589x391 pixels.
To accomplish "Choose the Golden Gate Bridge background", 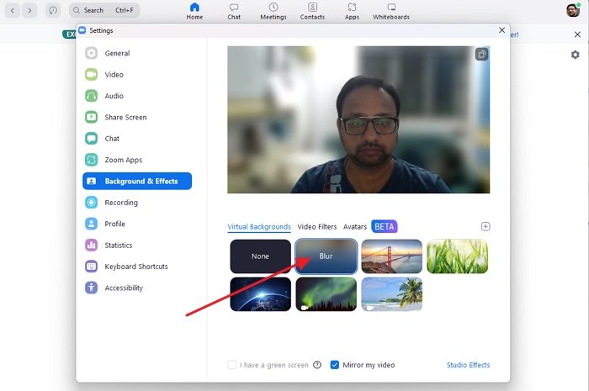I will (391, 256).
